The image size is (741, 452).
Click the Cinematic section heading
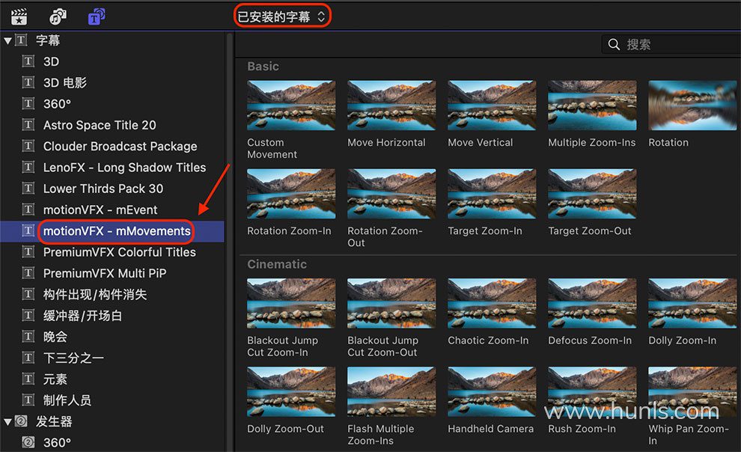(x=277, y=264)
